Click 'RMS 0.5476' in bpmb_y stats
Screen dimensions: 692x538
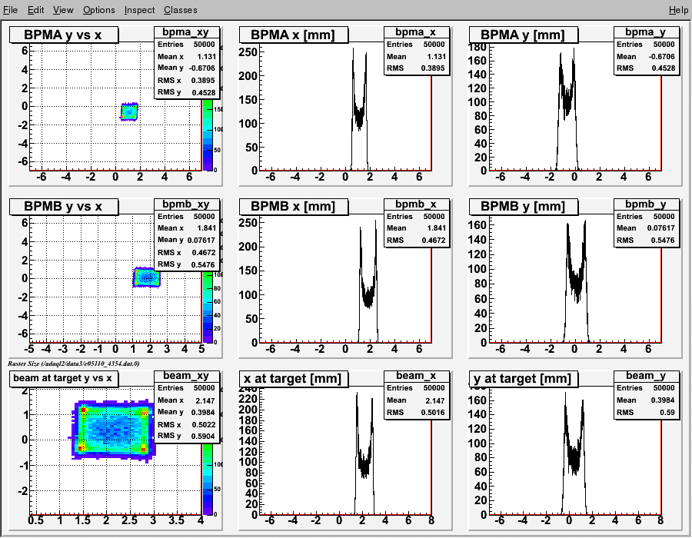(x=646, y=241)
